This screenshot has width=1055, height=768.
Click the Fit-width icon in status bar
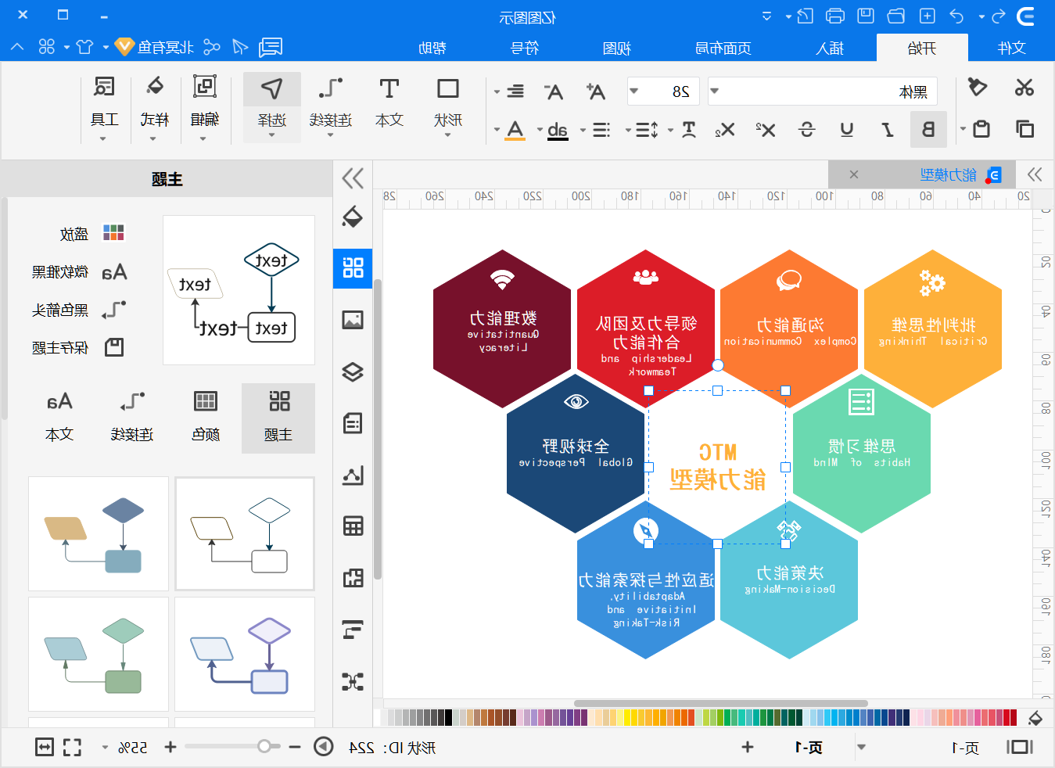pyautogui.click(x=45, y=747)
